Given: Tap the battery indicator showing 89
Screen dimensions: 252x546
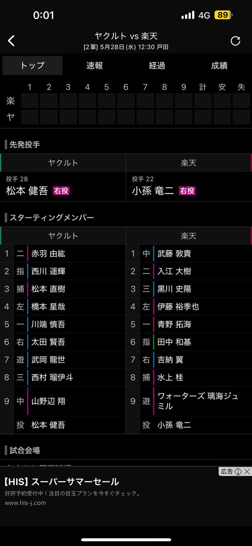Looking at the screenshot, I should 223,15.
